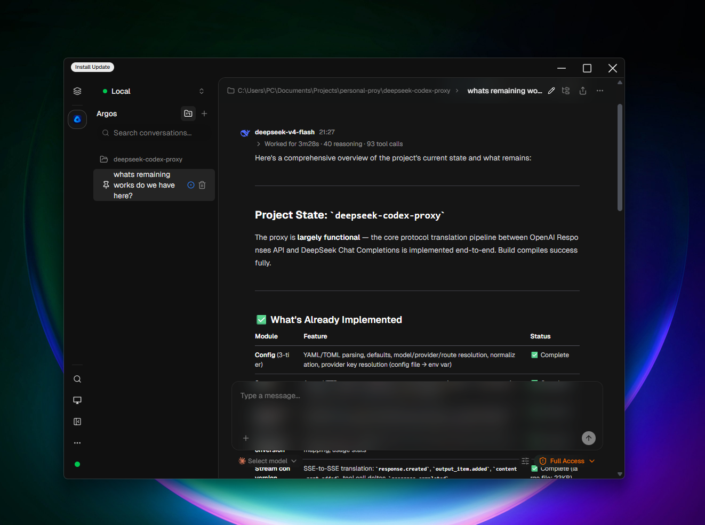Open header more options menu
The height and width of the screenshot is (525, 705).
(x=600, y=91)
